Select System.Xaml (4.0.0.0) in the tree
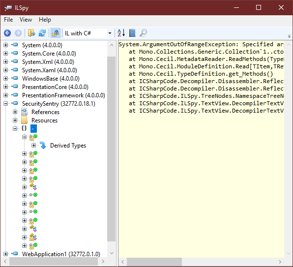Image resolution: width=293 pixels, height=267 pixels. tap(50, 70)
